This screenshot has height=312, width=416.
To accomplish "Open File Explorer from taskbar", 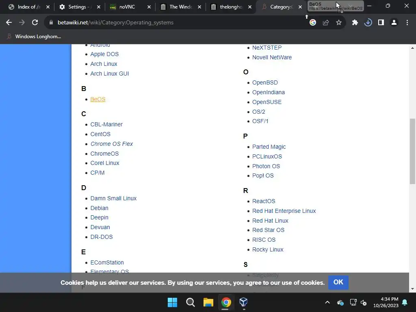I will (208, 302).
